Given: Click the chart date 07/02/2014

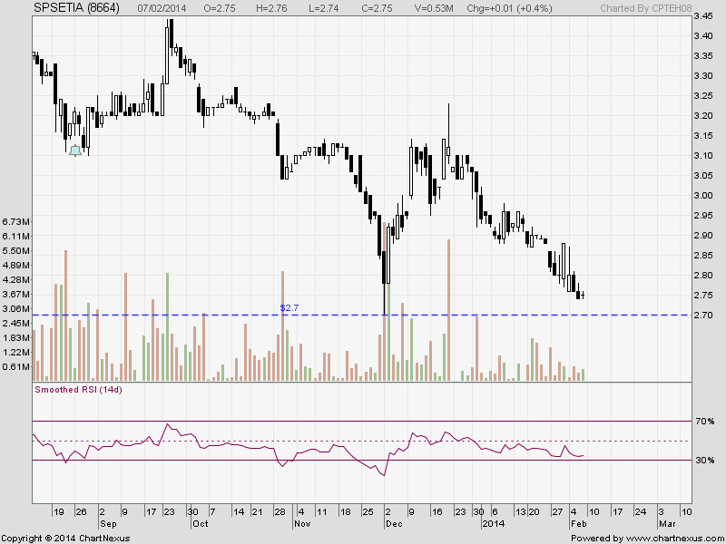Looking at the screenshot, I should tap(162, 8).
